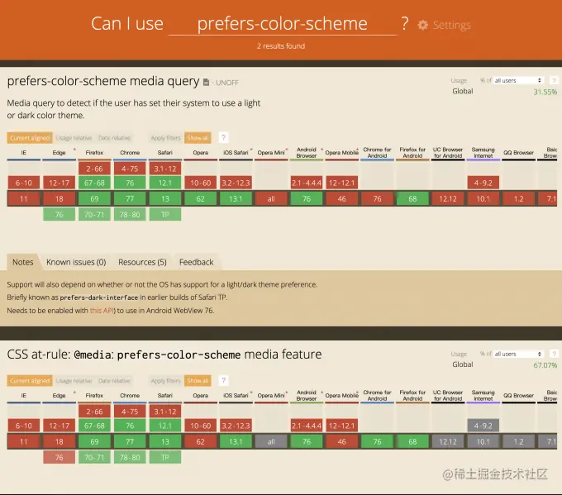Click the Opera Mobile header in CSS at-rule table

pos(342,395)
